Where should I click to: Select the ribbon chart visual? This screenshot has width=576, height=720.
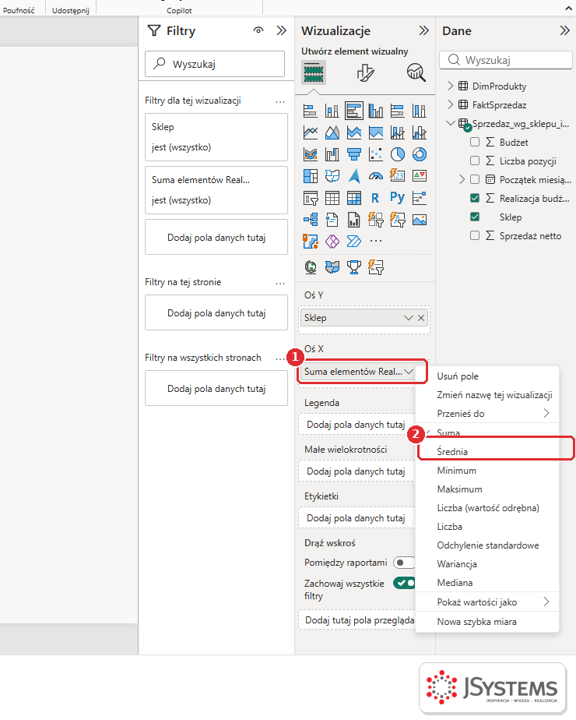point(311,154)
